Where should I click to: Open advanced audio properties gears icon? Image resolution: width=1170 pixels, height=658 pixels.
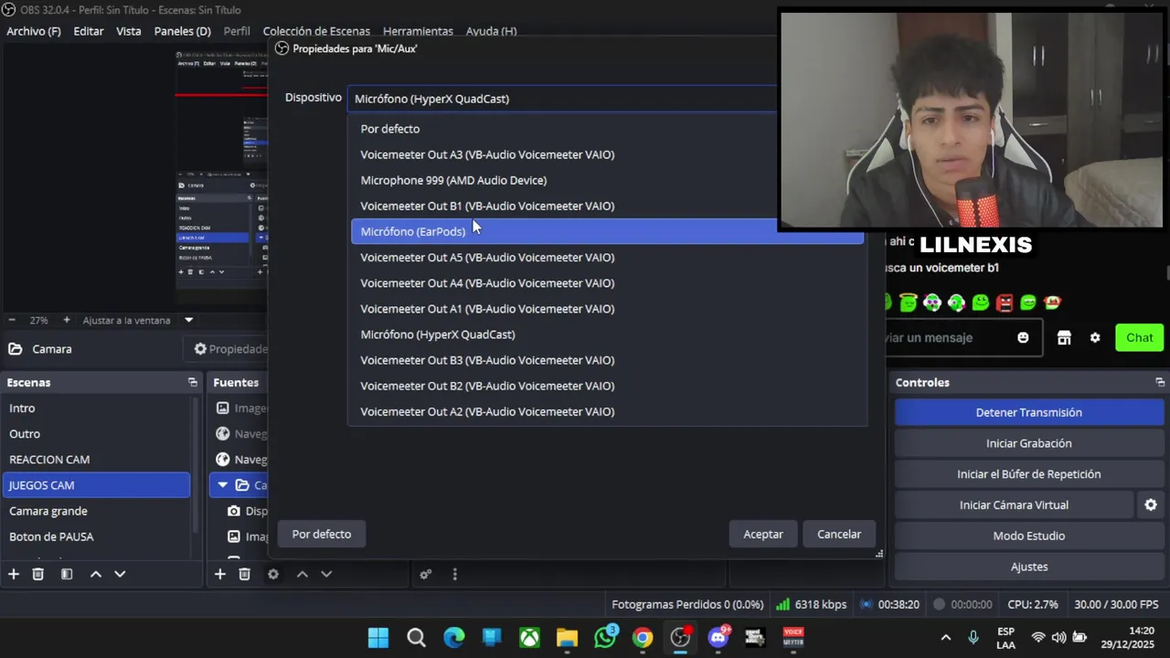[x=426, y=574]
